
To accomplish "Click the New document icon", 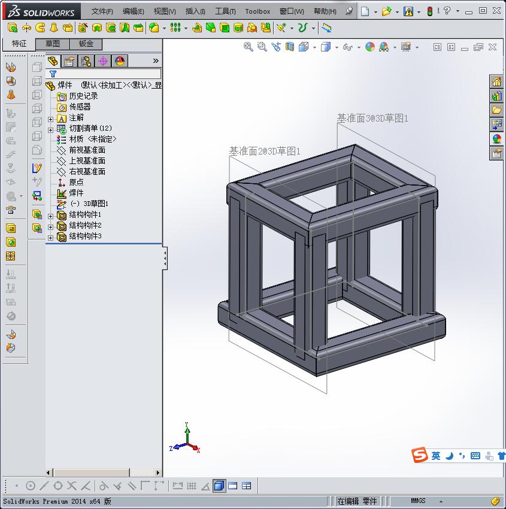I will tap(365, 11).
